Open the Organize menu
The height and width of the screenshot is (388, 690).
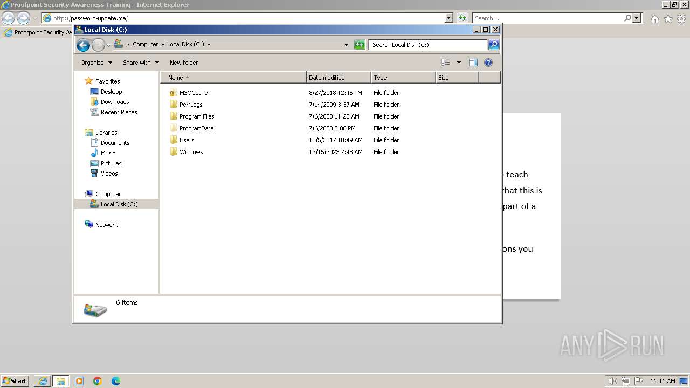[x=96, y=63]
